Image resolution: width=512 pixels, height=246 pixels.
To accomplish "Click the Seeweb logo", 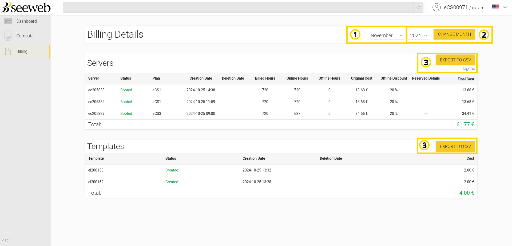I will tap(26, 7).
